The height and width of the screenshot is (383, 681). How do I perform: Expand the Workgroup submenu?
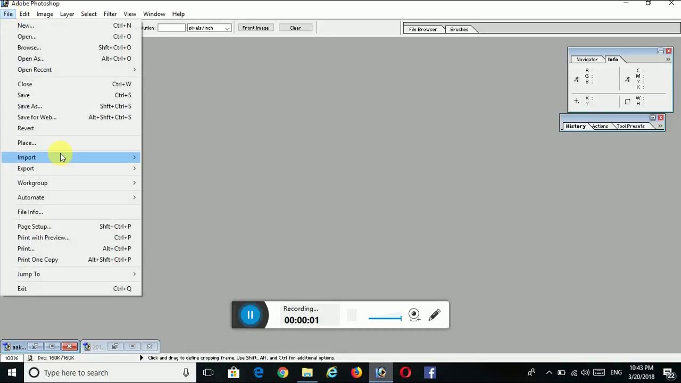click(71, 183)
